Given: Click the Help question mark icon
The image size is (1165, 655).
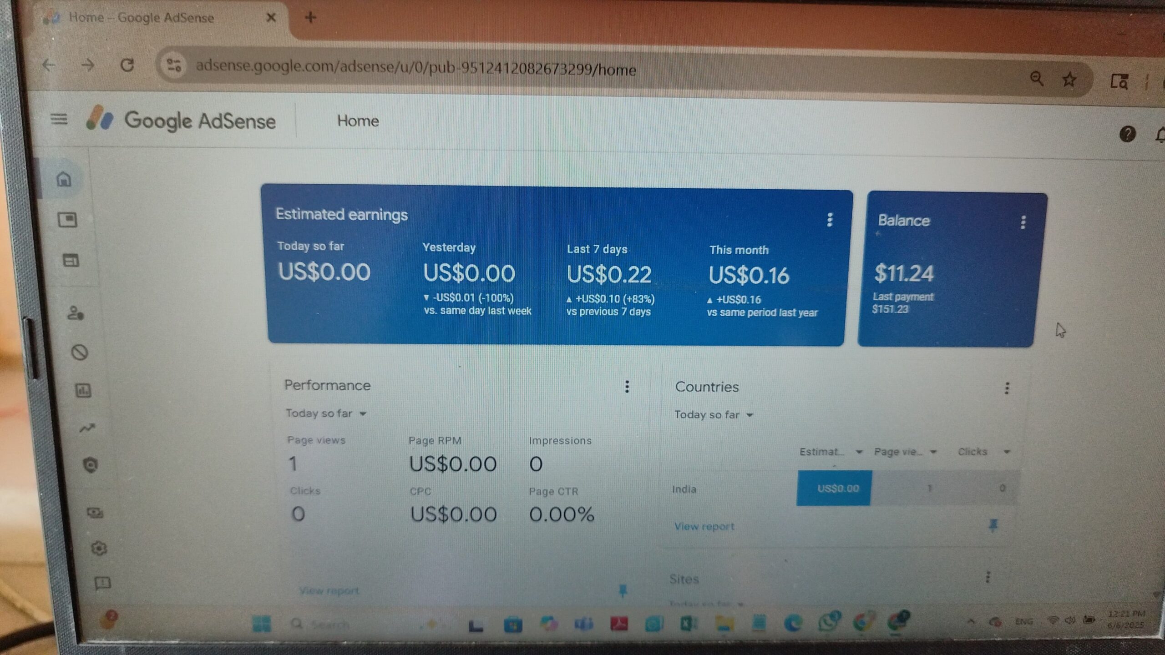Looking at the screenshot, I should pyautogui.click(x=1127, y=134).
